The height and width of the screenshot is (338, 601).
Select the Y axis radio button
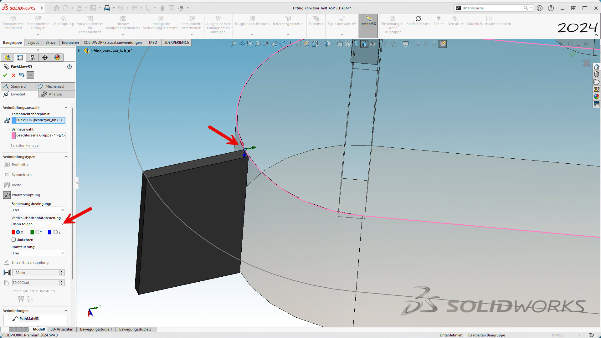point(37,232)
